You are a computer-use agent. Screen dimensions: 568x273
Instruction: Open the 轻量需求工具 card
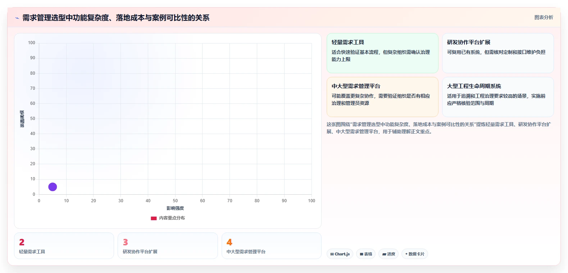[382, 53]
